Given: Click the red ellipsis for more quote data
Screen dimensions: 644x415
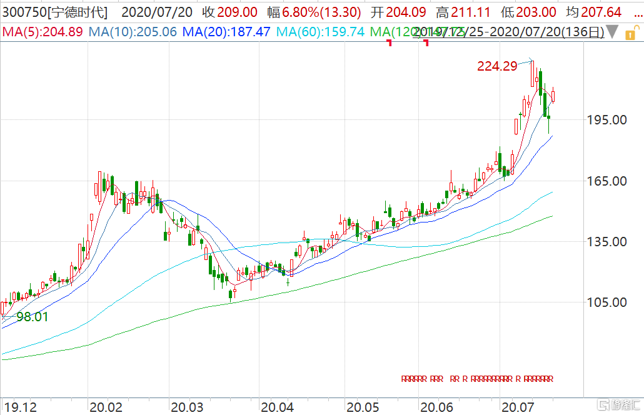Looking at the screenshot, I should (638, 15).
